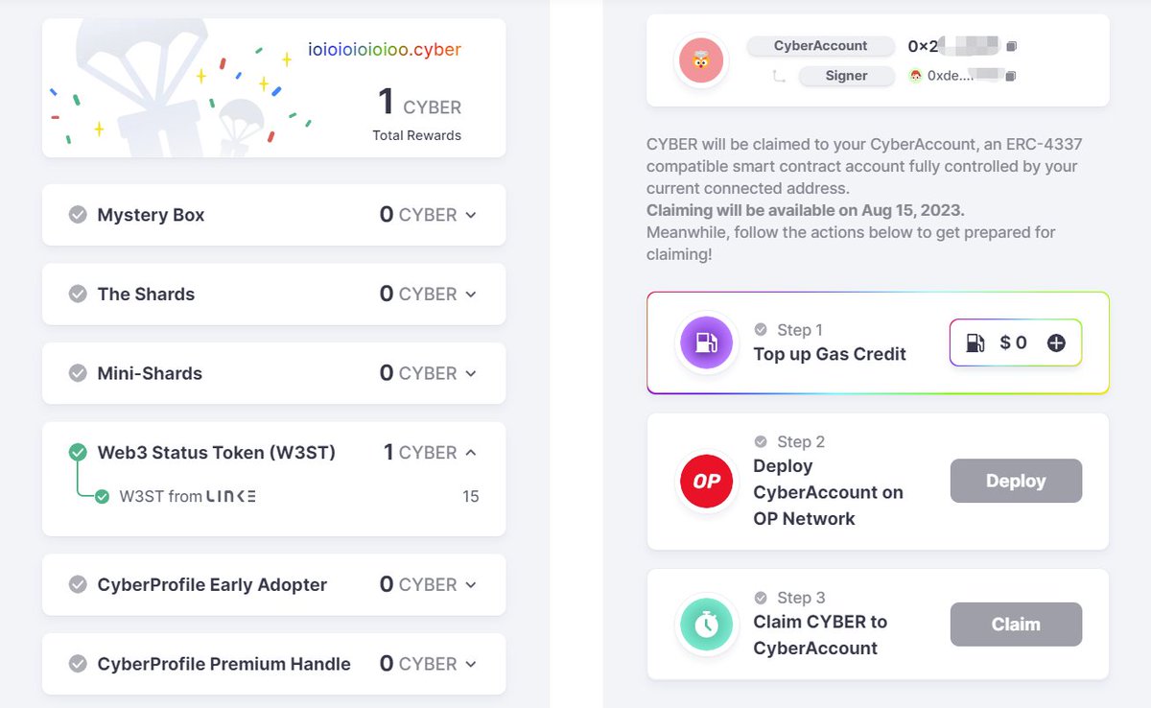Click the CyberProfile Early Adopter check mark

(x=78, y=584)
